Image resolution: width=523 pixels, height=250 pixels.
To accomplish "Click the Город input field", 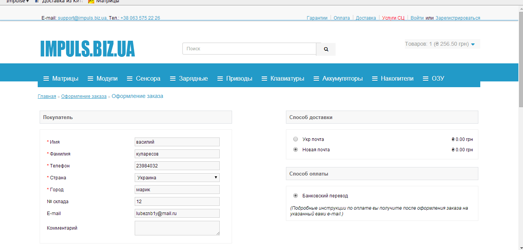I will pyautogui.click(x=177, y=190).
